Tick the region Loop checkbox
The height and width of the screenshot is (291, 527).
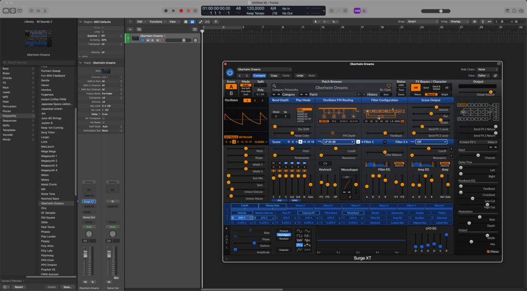[x=103, y=31]
